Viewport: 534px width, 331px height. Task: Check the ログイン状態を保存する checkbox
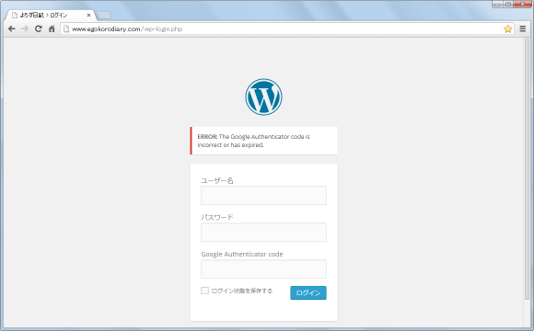[x=204, y=291]
